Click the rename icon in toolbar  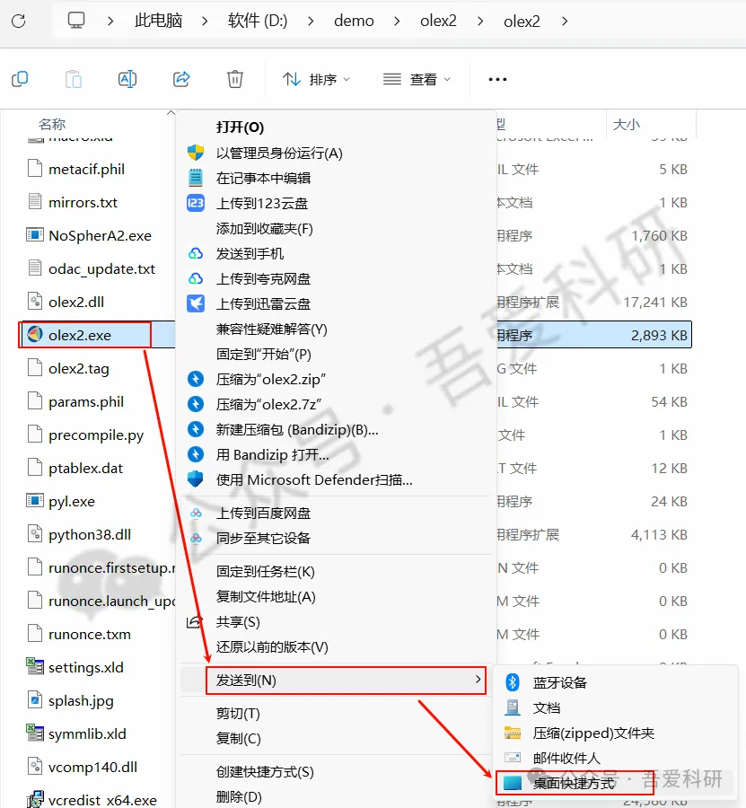tap(127, 79)
